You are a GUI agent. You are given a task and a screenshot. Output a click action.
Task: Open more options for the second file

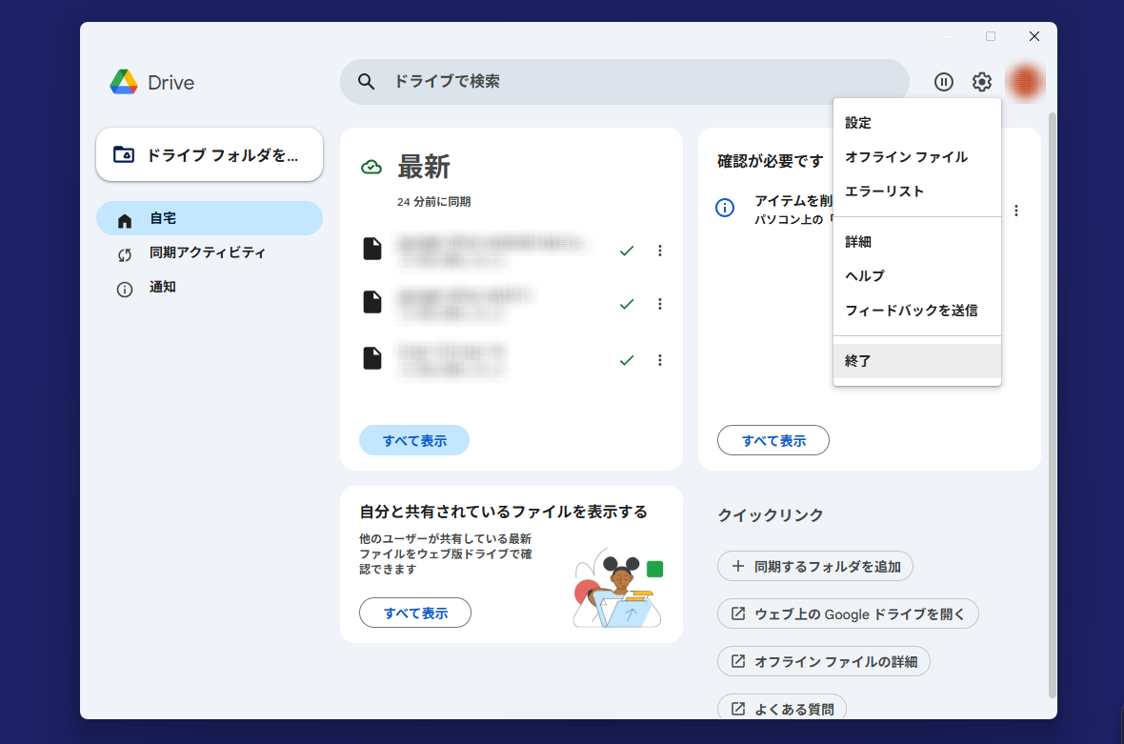(659, 304)
